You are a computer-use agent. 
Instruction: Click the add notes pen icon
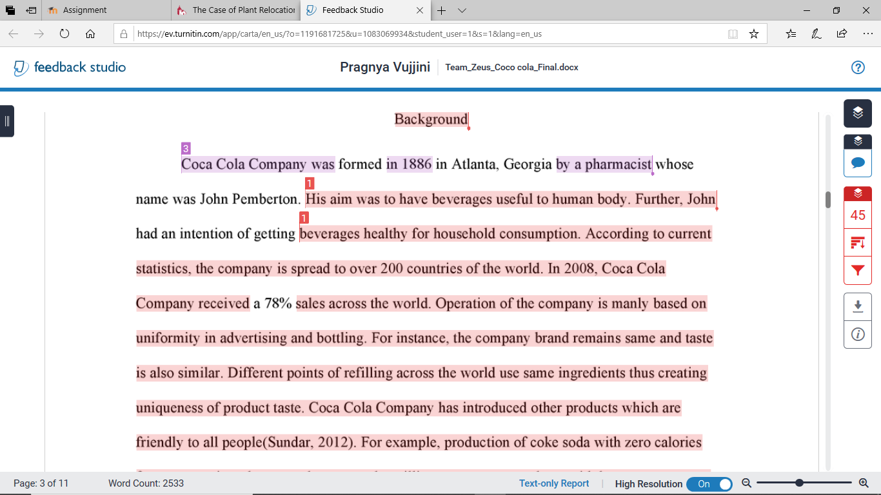(817, 34)
